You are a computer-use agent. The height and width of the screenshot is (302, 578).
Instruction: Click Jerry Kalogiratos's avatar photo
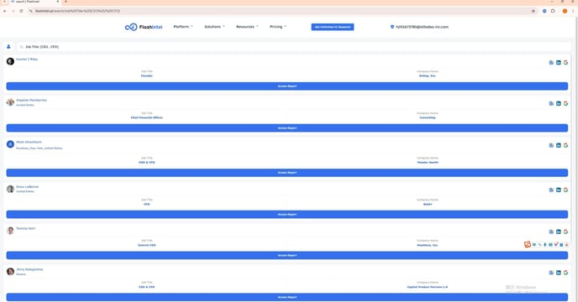10,272
